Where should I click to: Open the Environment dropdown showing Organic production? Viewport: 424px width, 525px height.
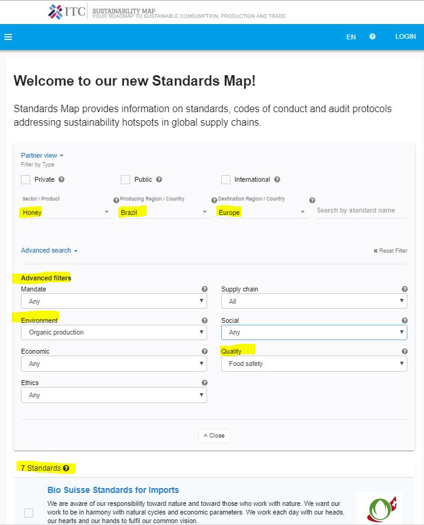(114, 333)
